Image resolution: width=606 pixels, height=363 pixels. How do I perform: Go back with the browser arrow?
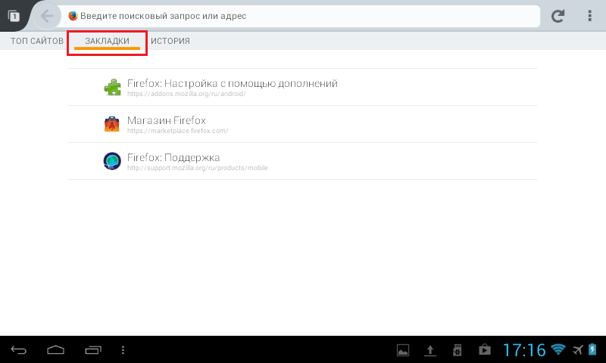tap(47, 16)
